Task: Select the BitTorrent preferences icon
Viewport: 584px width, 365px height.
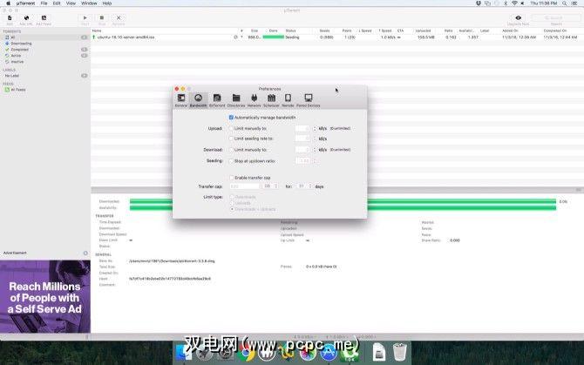Action: 217,100
